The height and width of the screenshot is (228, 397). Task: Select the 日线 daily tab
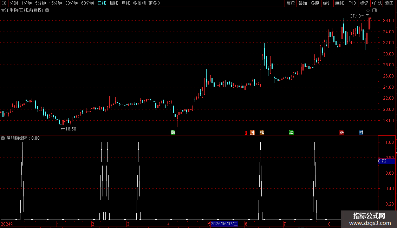pyautogui.click(x=102, y=3)
